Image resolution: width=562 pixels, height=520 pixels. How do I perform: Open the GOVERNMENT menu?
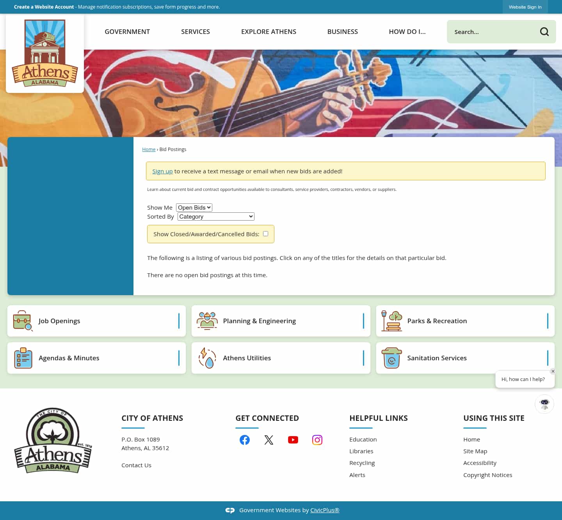coord(127,32)
